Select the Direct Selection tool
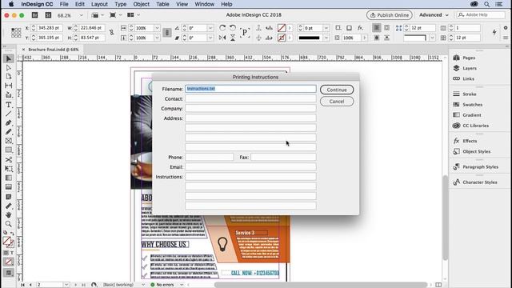The width and height of the screenshot is (512, 288). (9, 67)
